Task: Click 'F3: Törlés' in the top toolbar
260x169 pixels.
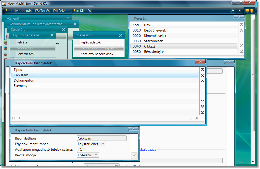Action: [x=42, y=11]
